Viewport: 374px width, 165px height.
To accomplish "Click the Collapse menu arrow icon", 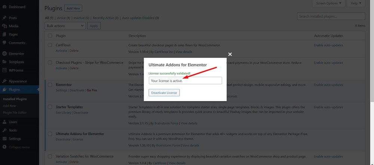I will (x=4, y=147).
